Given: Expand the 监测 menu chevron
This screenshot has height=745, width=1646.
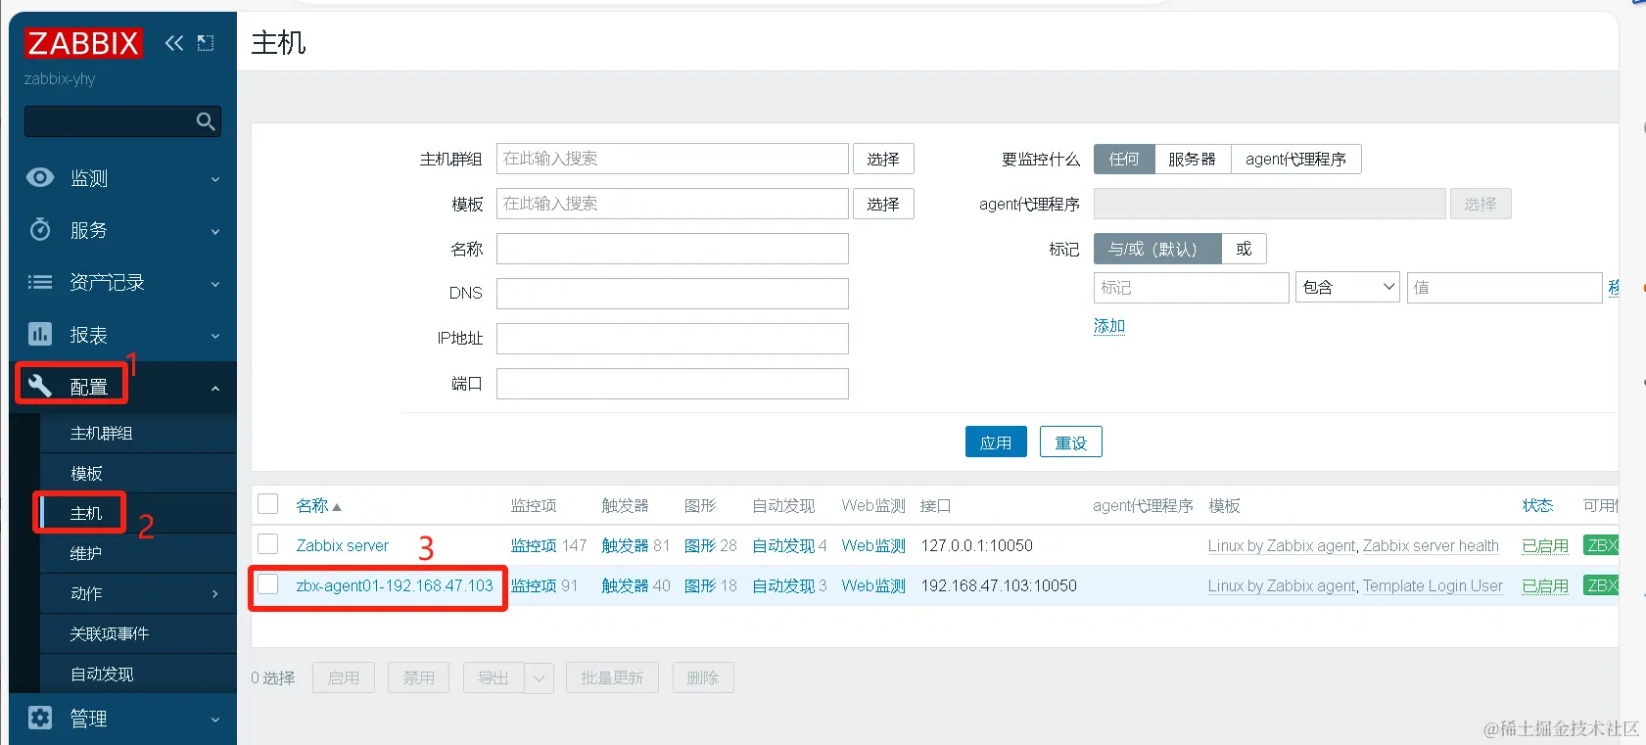Looking at the screenshot, I should click(x=215, y=180).
